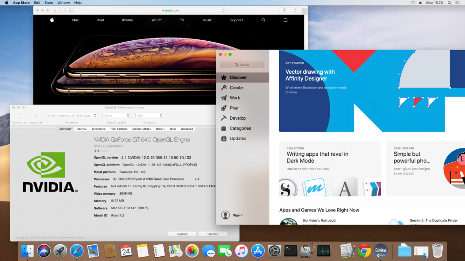Image resolution: width=465 pixels, height=261 pixels.
Task: Click Save as text in OpenGL Extensions Viewer
Action: pyautogui.click(x=20, y=118)
